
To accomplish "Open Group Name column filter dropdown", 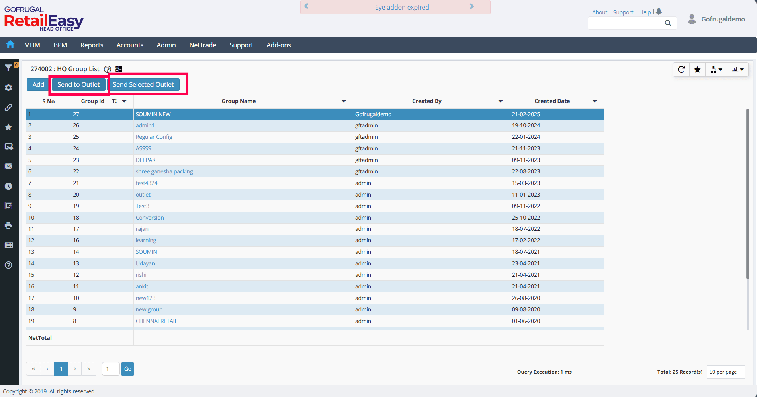I will [x=344, y=101].
